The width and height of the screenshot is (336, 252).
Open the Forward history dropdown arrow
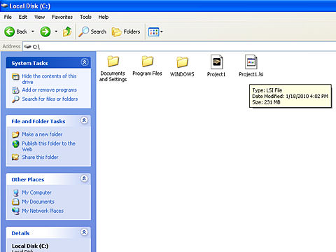click(56, 31)
